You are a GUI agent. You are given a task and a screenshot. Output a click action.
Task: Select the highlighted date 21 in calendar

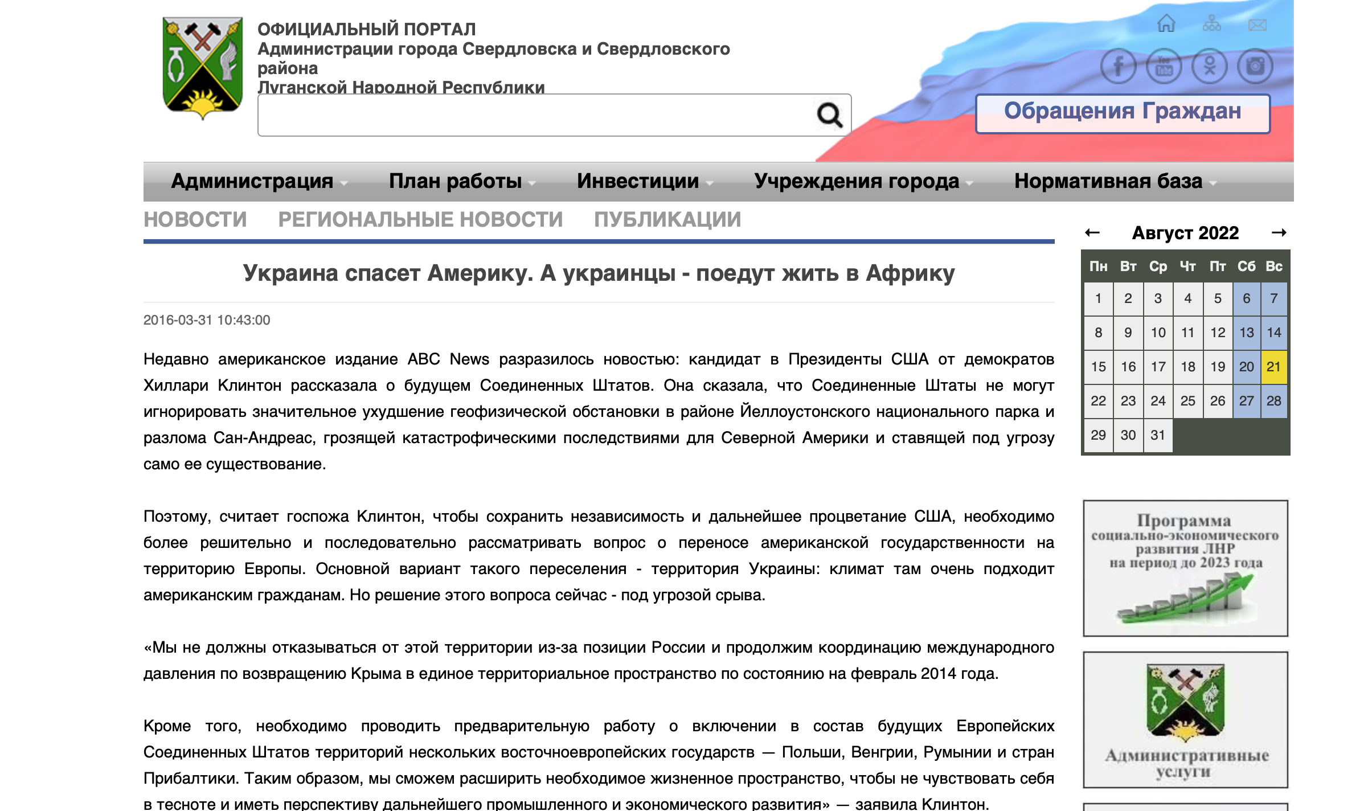[x=1274, y=367]
